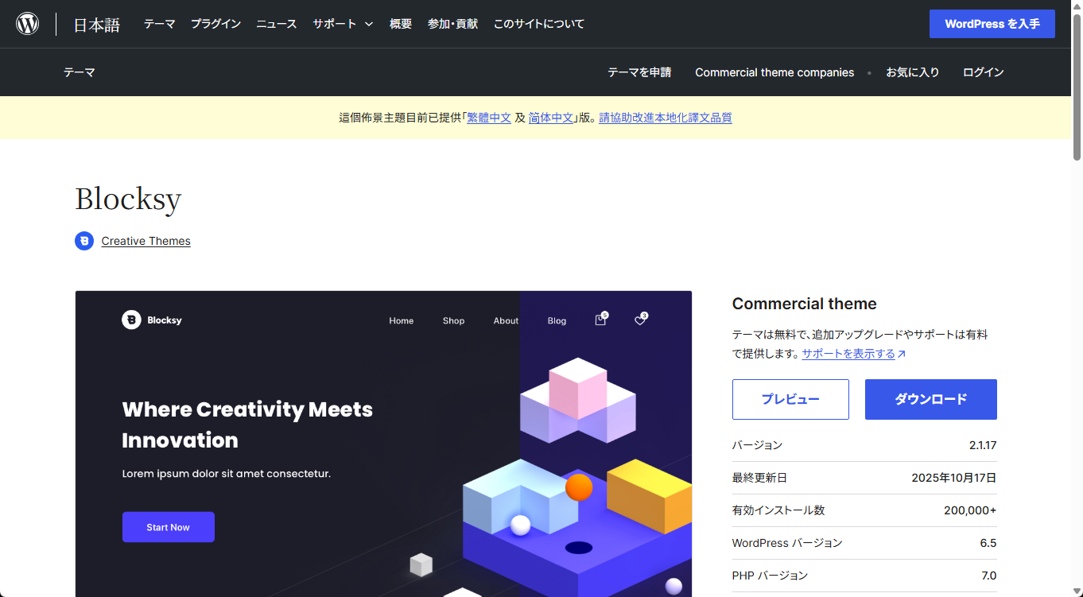Viewport: 1083px width, 597px height.
Task: Click the wishlist heart icon in preview
Action: tap(640, 320)
